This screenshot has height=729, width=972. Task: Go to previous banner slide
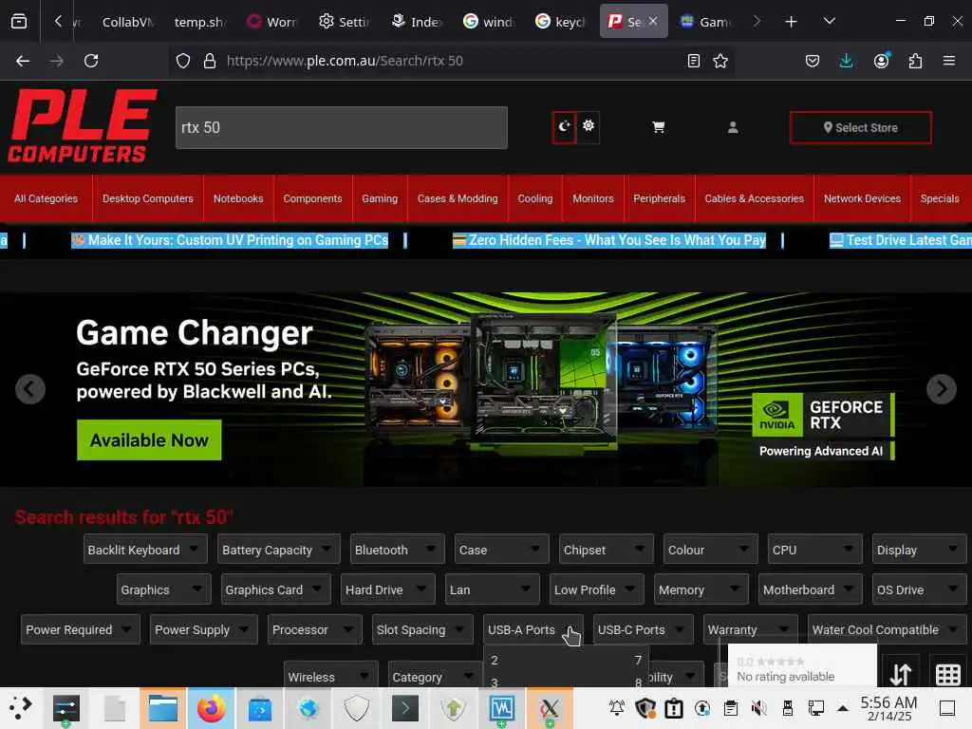29,389
